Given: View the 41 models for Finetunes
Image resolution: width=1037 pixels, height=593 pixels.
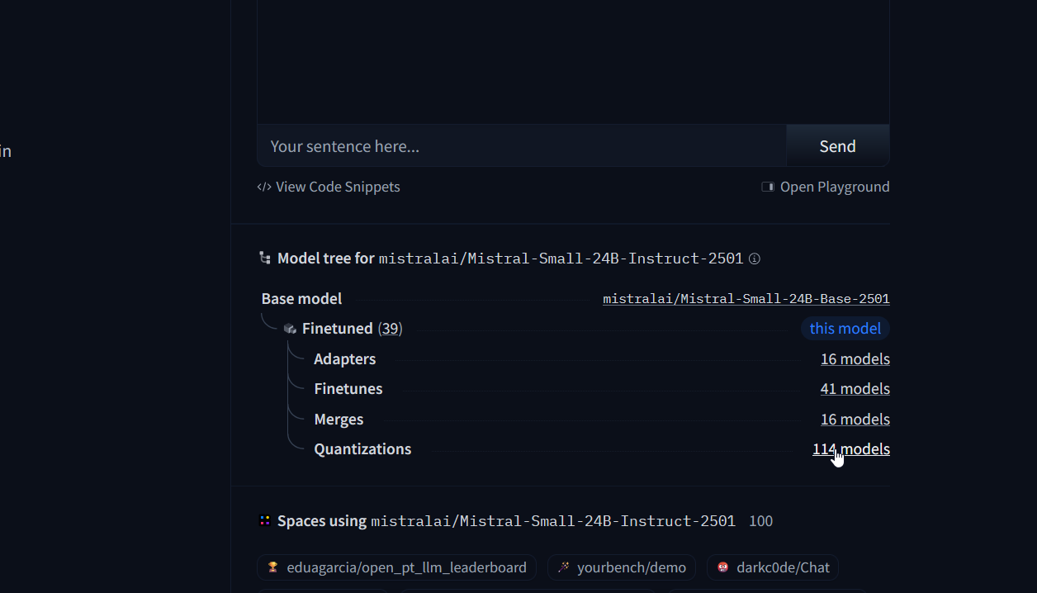Looking at the screenshot, I should pyautogui.click(x=855, y=389).
